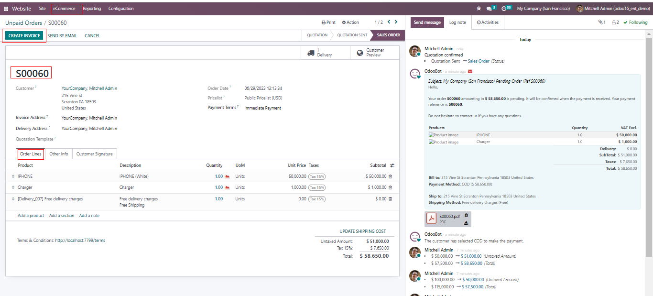Click the debug bug icon in navbar
Viewport: 653px width, 296px height.
tap(479, 9)
